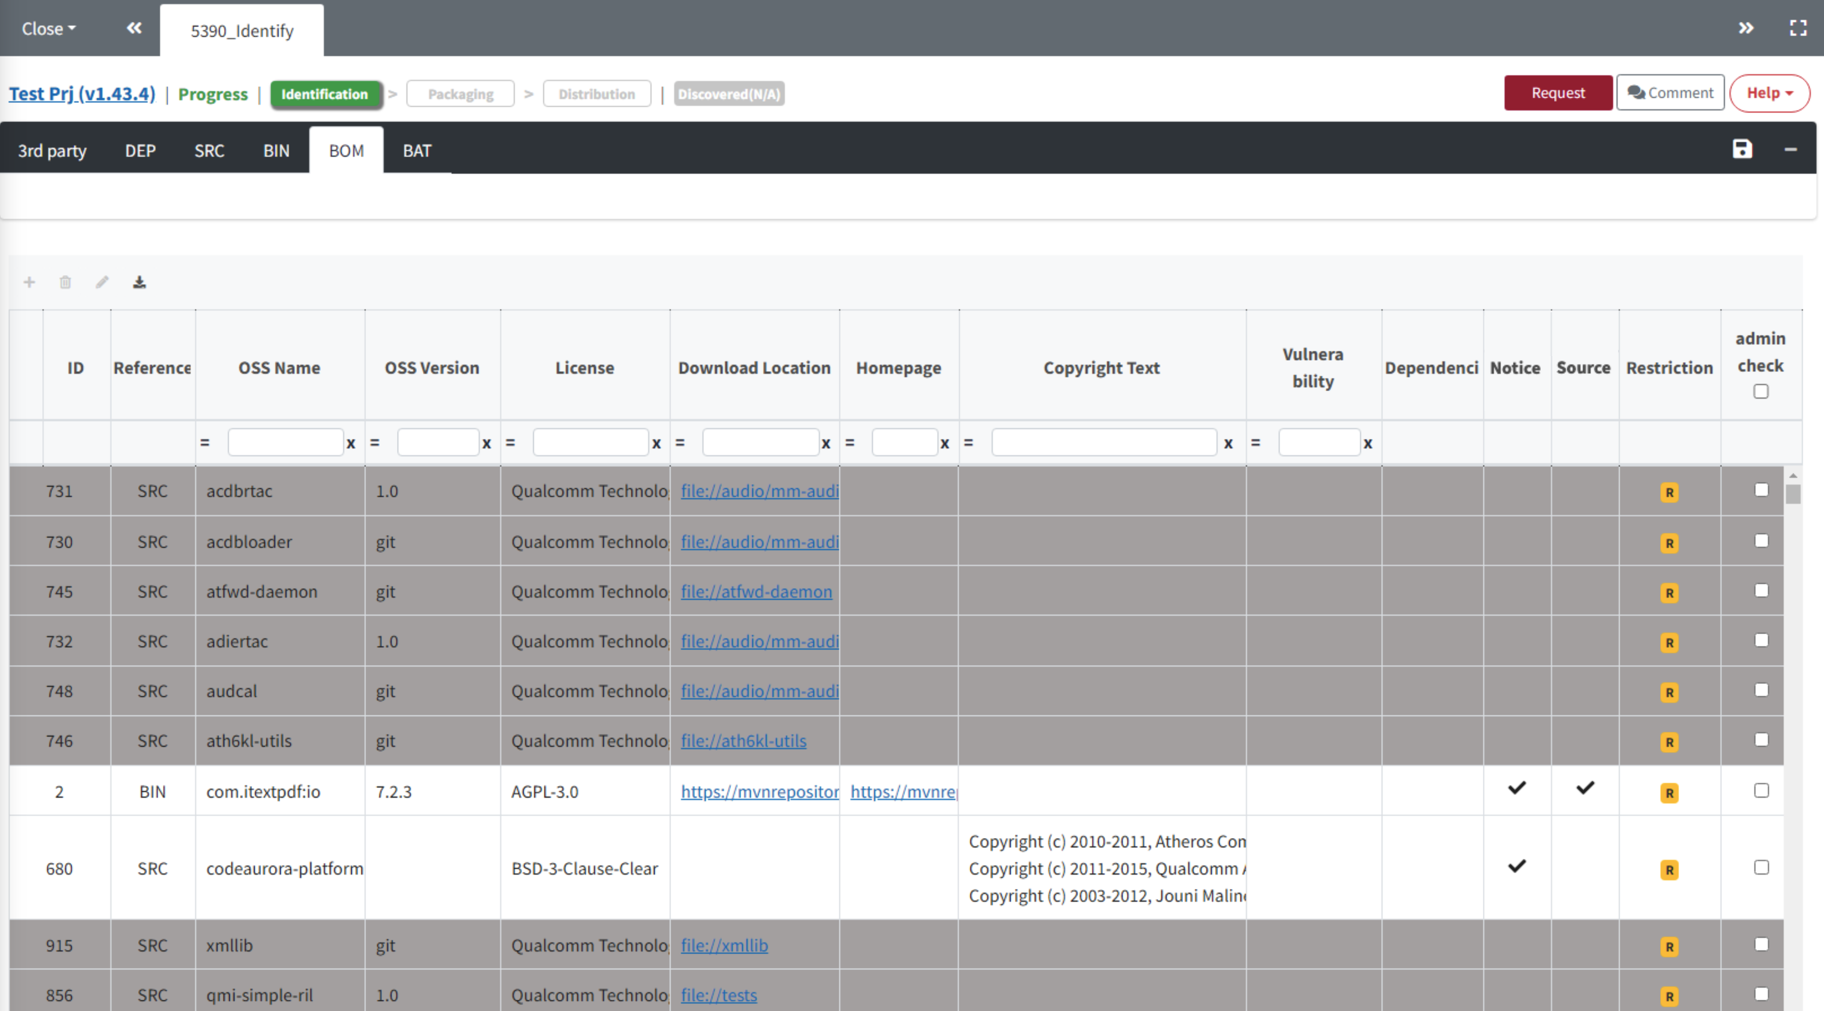Click restriction R badge for acdbloader
Screen dimensions: 1824x1011
tap(1669, 544)
